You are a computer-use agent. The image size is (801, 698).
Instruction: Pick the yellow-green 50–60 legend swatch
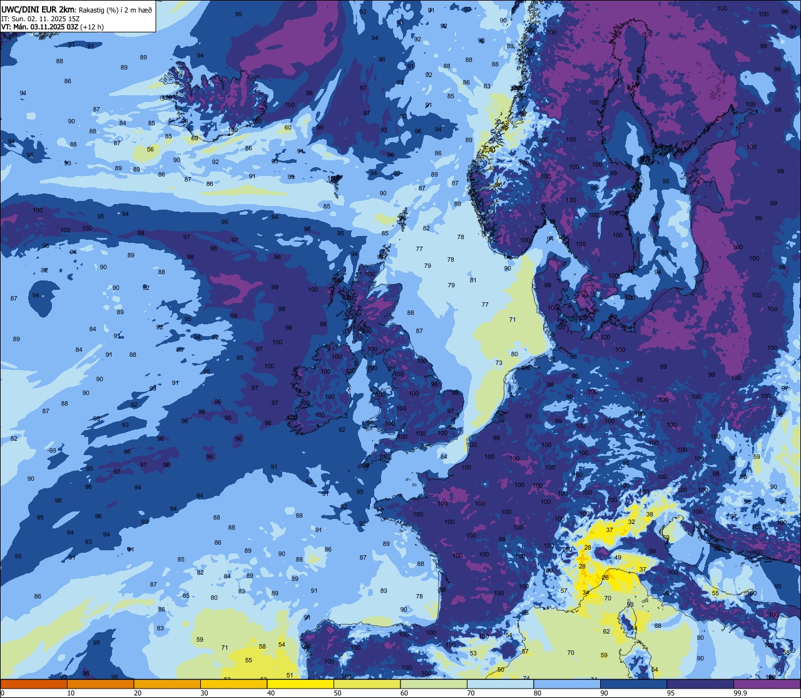click(x=367, y=684)
